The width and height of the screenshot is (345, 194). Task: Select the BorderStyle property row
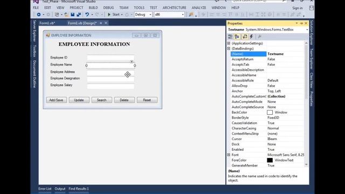267,117
